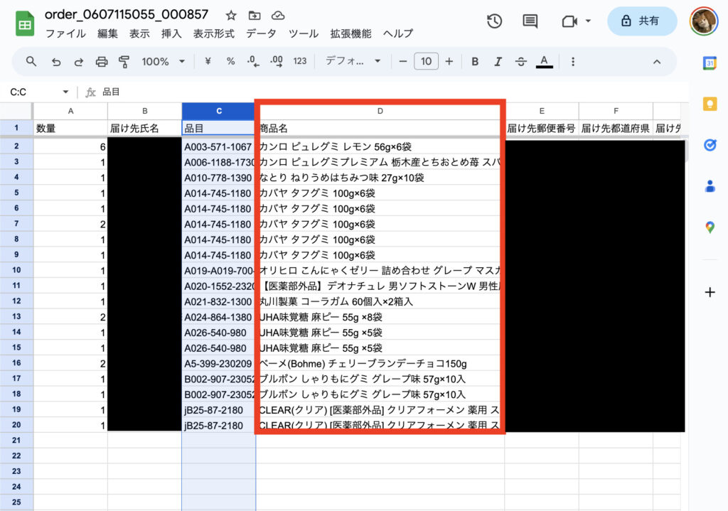728x511 pixels.
Task: Undo the last action
Action: (x=56, y=62)
